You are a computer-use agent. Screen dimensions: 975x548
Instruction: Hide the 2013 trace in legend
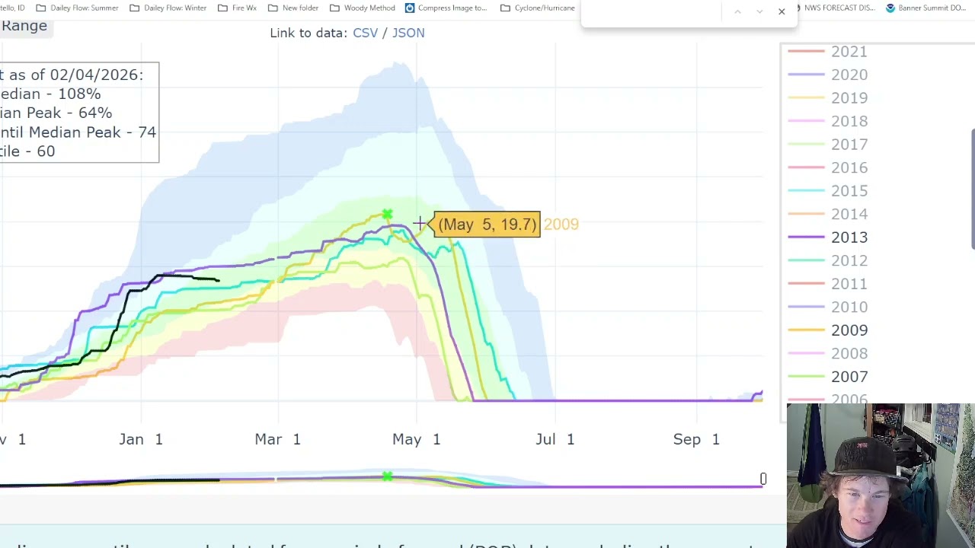(827, 237)
